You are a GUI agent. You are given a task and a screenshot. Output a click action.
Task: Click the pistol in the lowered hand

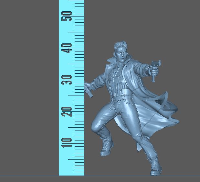click(x=89, y=91)
